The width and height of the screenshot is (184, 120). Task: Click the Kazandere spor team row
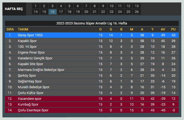(x=92, y=98)
